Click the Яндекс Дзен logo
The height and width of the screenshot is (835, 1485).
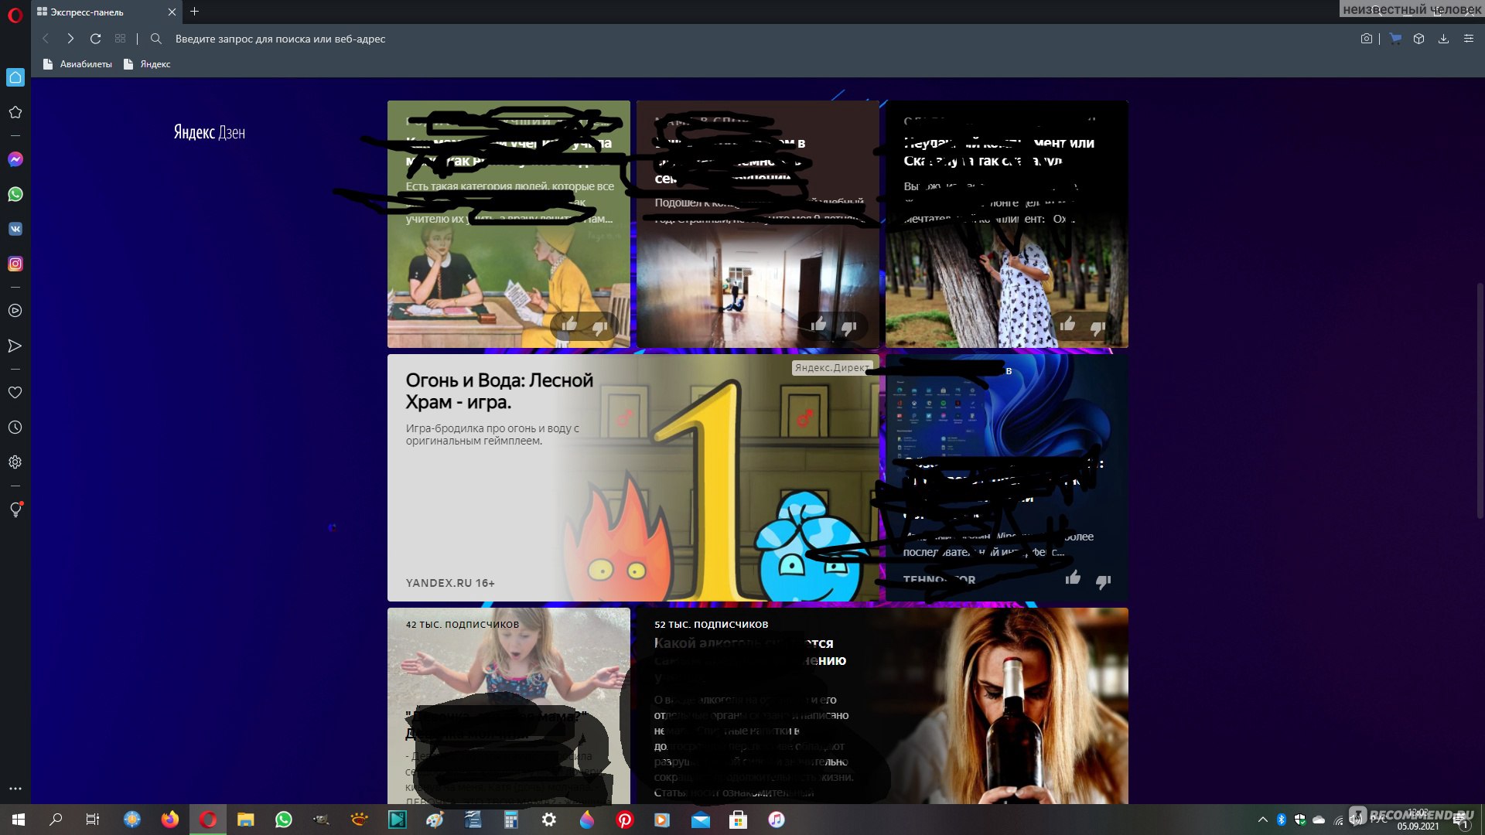tap(209, 132)
